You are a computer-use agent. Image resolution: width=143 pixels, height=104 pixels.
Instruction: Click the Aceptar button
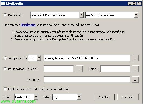[x=104, y=97]
